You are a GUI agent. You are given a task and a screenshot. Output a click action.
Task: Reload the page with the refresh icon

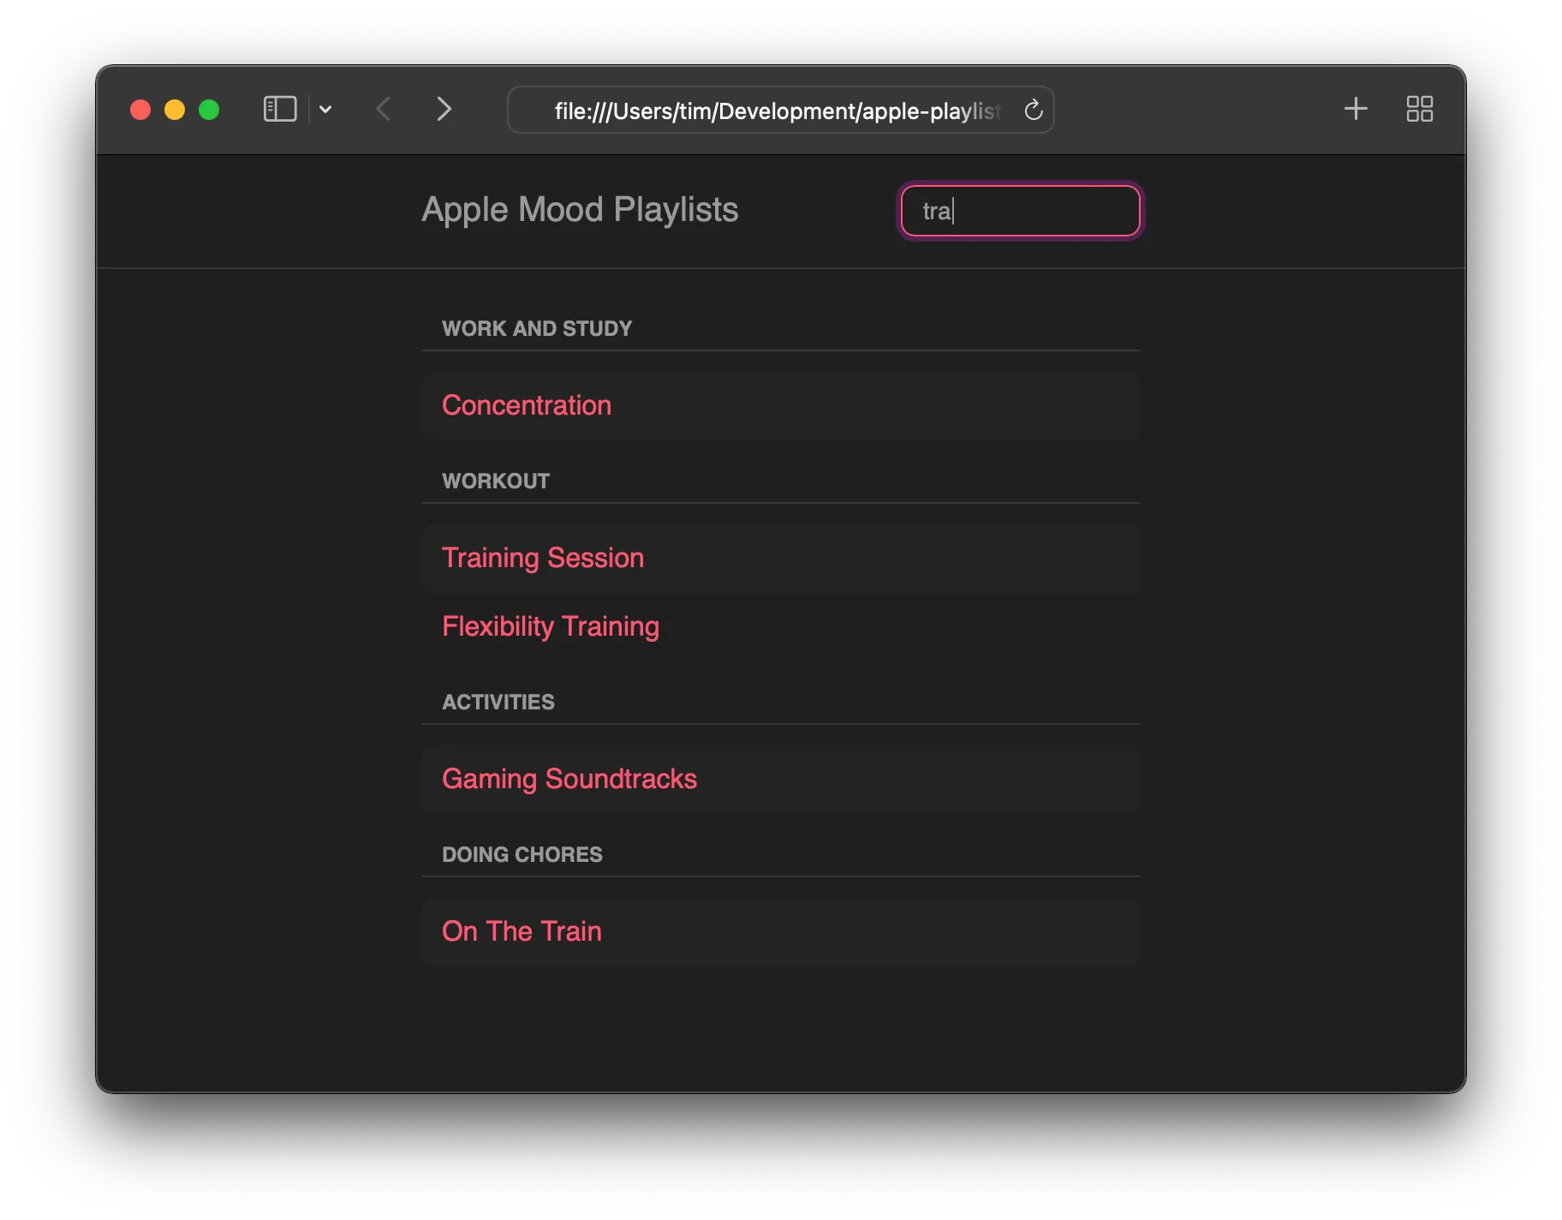click(x=1034, y=110)
